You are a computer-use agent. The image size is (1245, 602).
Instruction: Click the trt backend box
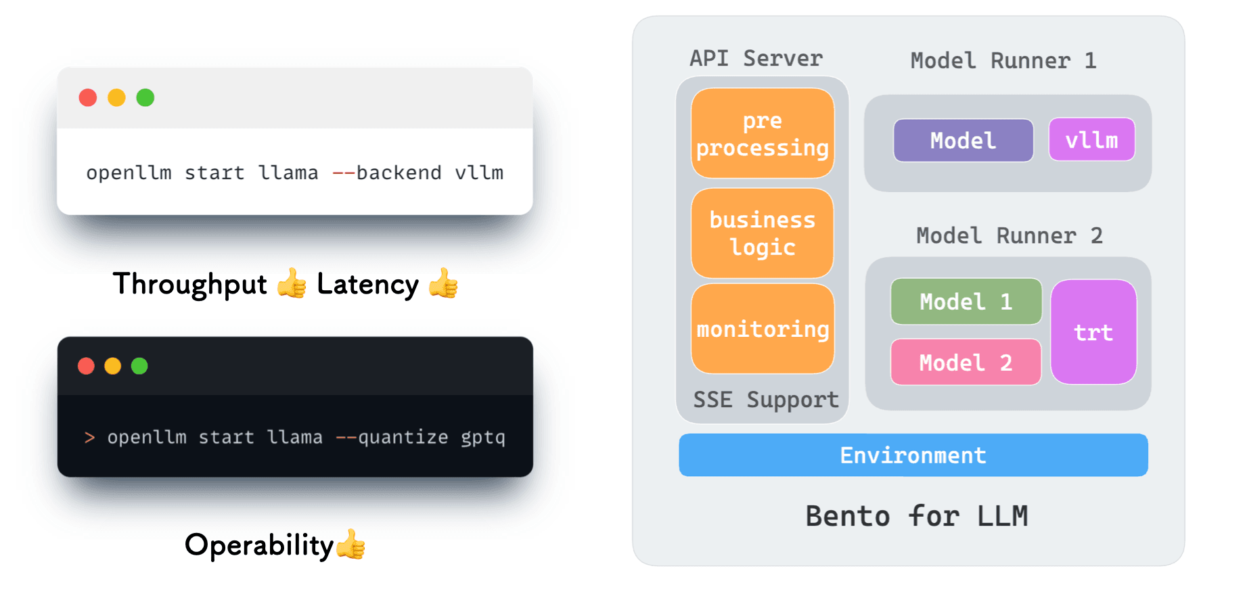point(1093,332)
